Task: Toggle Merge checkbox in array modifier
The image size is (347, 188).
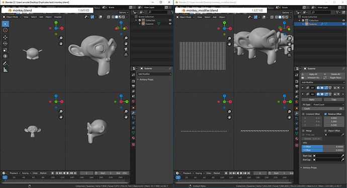Action: 303,131
